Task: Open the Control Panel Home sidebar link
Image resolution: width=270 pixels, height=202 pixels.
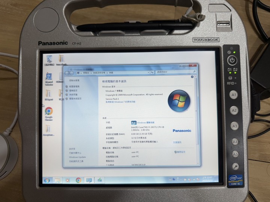Action: tap(74, 80)
